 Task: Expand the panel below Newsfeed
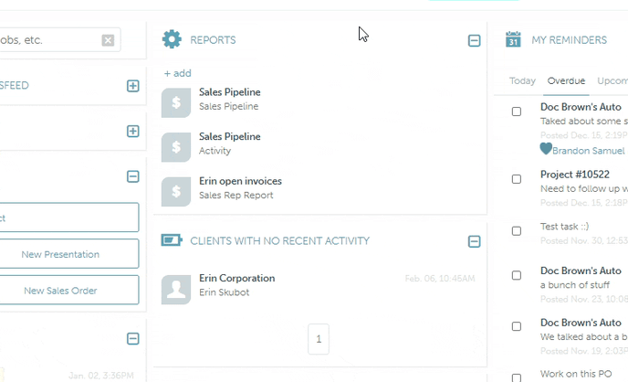133,131
